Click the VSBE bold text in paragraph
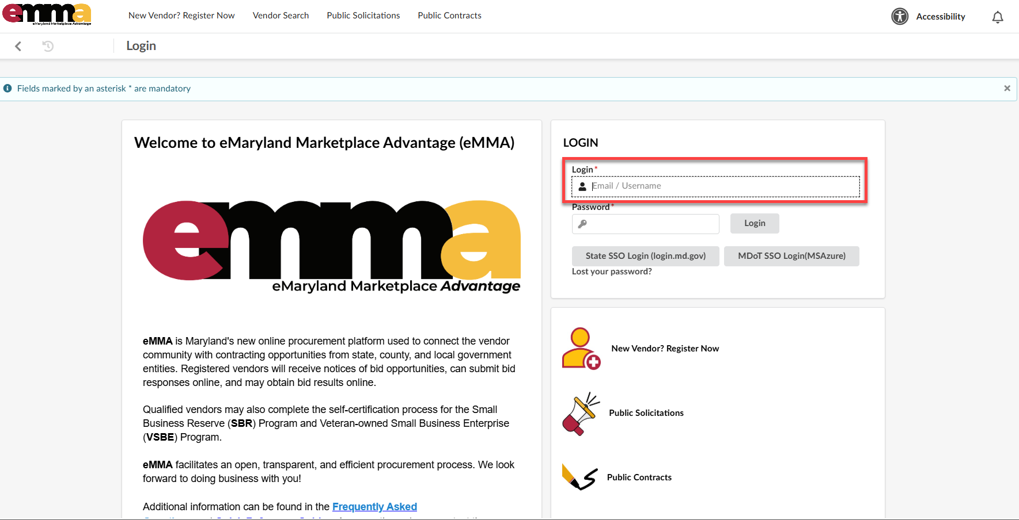This screenshot has height=520, width=1019. tap(160, 437)
